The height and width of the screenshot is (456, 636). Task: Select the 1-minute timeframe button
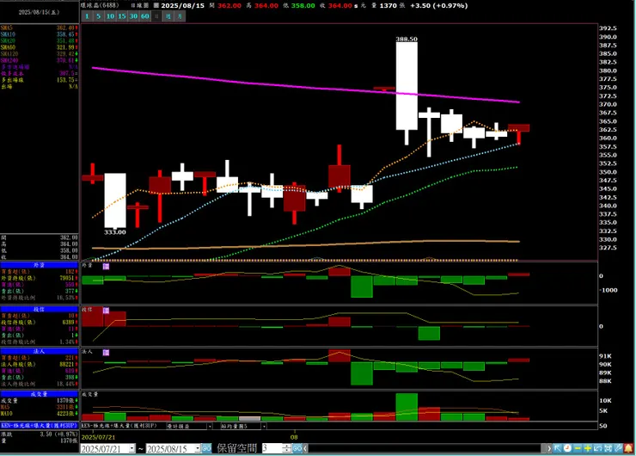point(87,16)
